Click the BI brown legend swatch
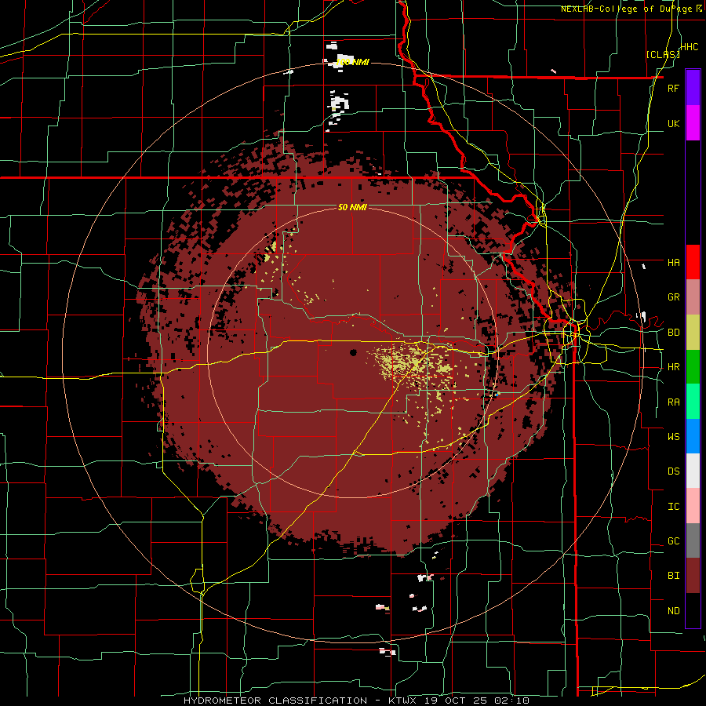The height and width of the screenshot is (706, 706). pos(693,576)
